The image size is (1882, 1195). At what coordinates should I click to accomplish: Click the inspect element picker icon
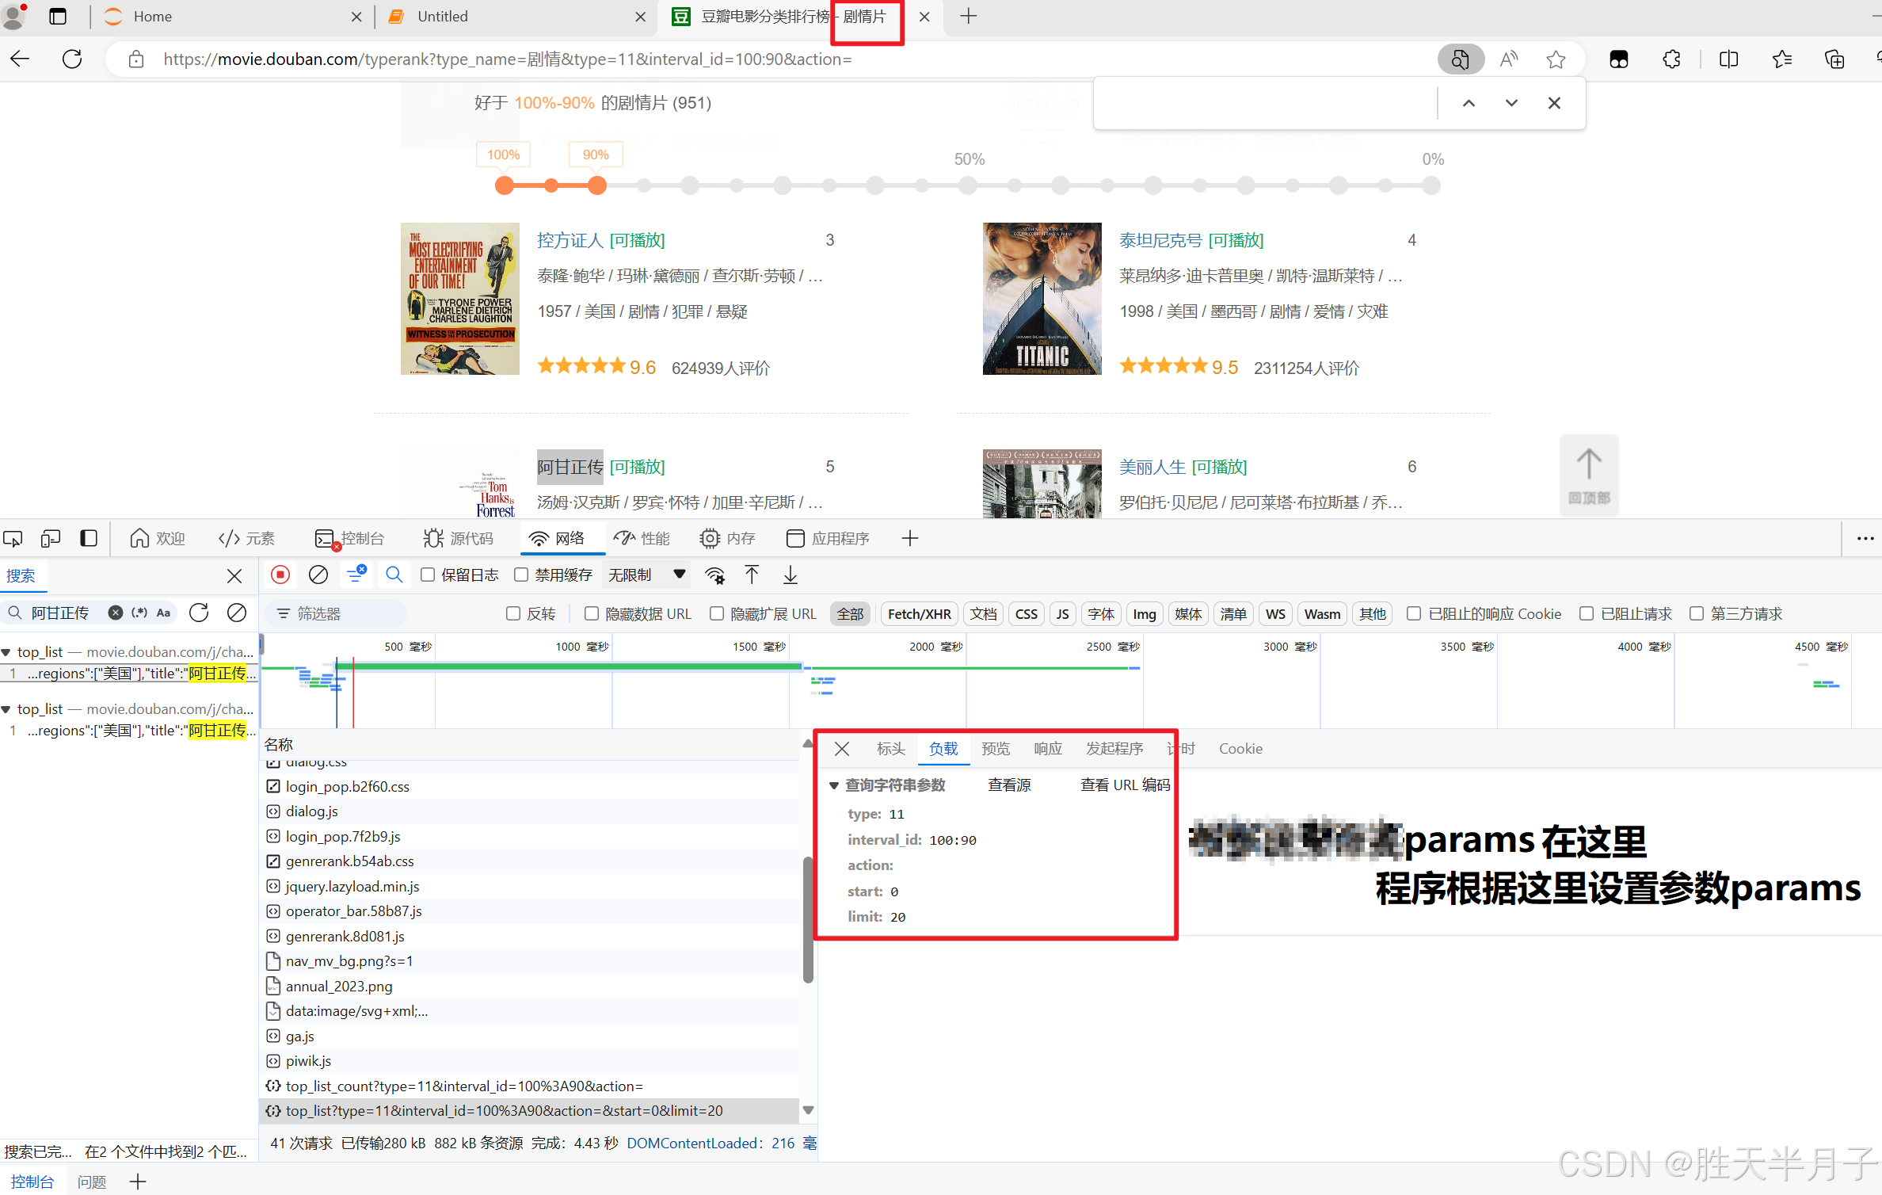(13, 539)
